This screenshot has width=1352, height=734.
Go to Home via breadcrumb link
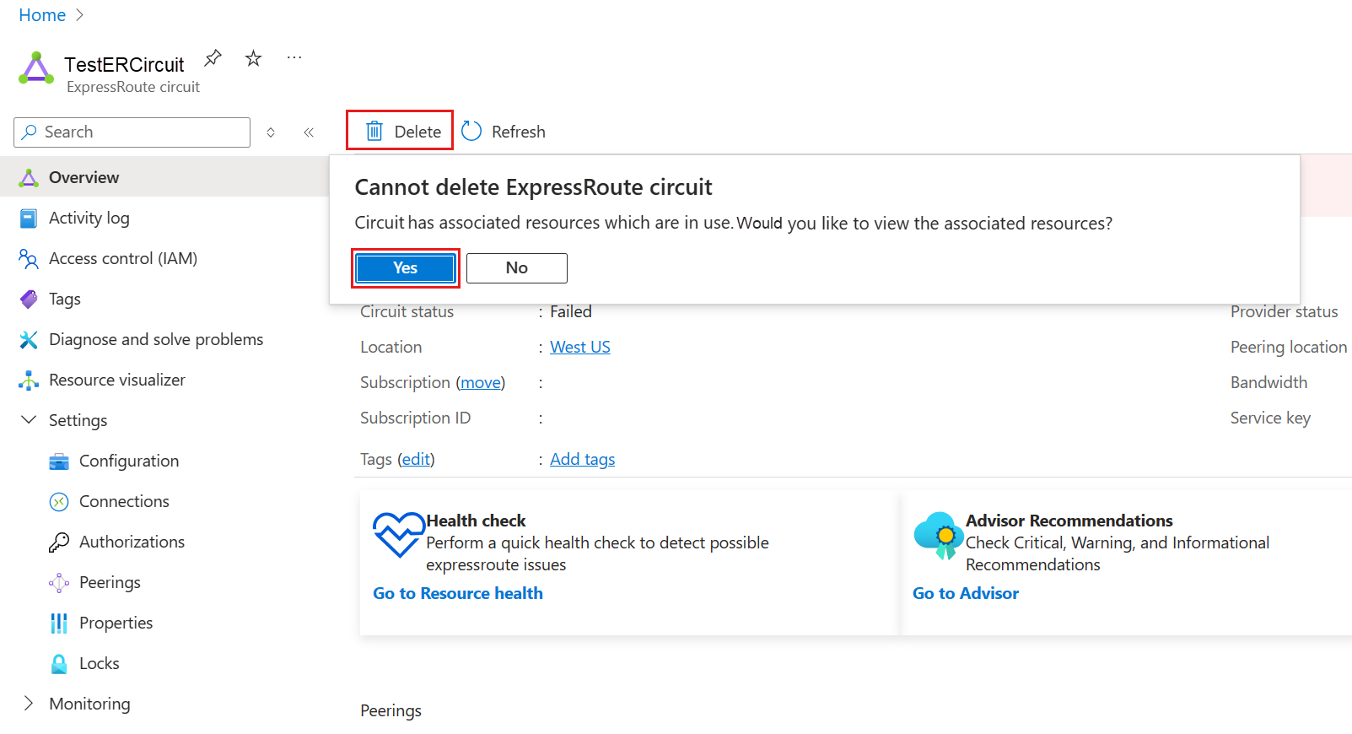42,15
